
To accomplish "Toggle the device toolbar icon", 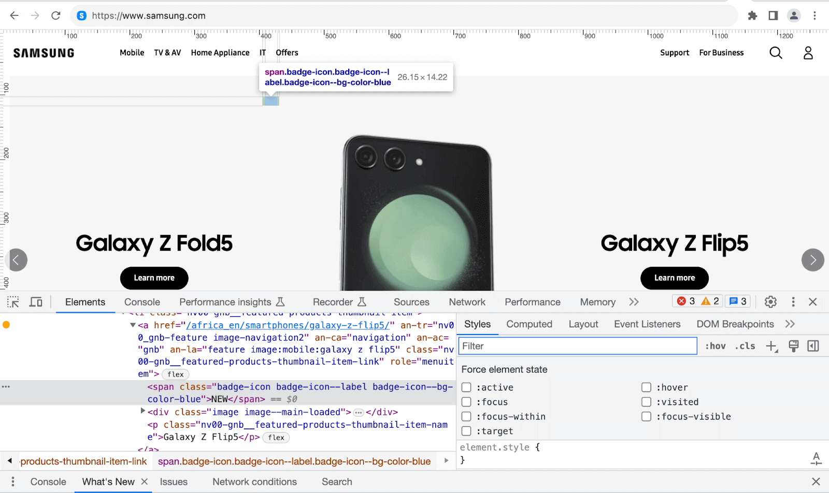I will click(x=36, y=302).
